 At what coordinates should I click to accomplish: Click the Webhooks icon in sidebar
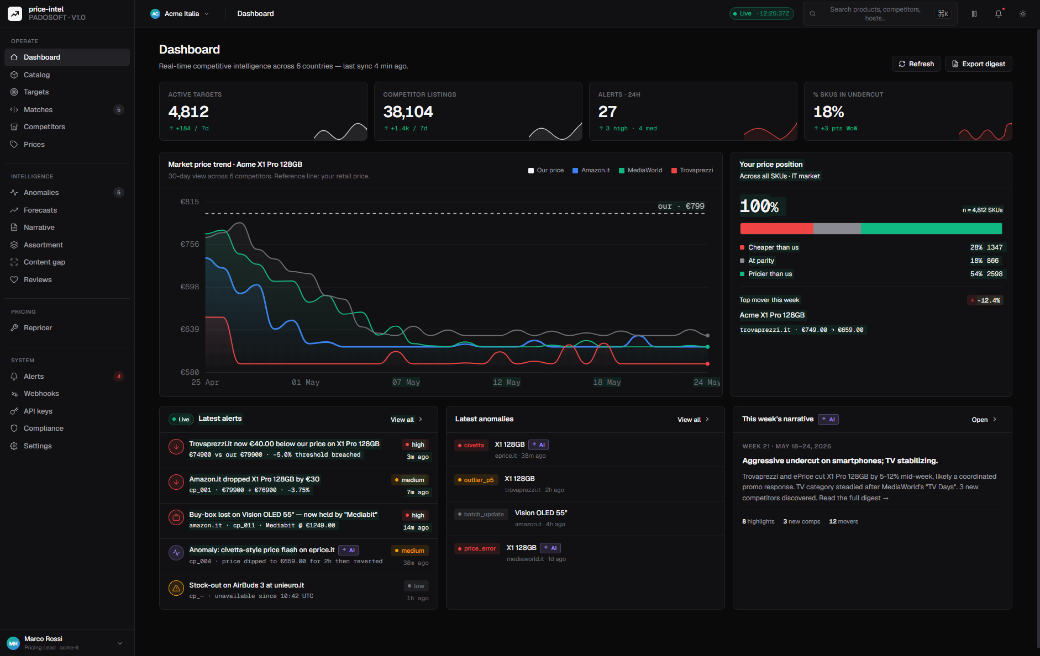coord(14,394)
